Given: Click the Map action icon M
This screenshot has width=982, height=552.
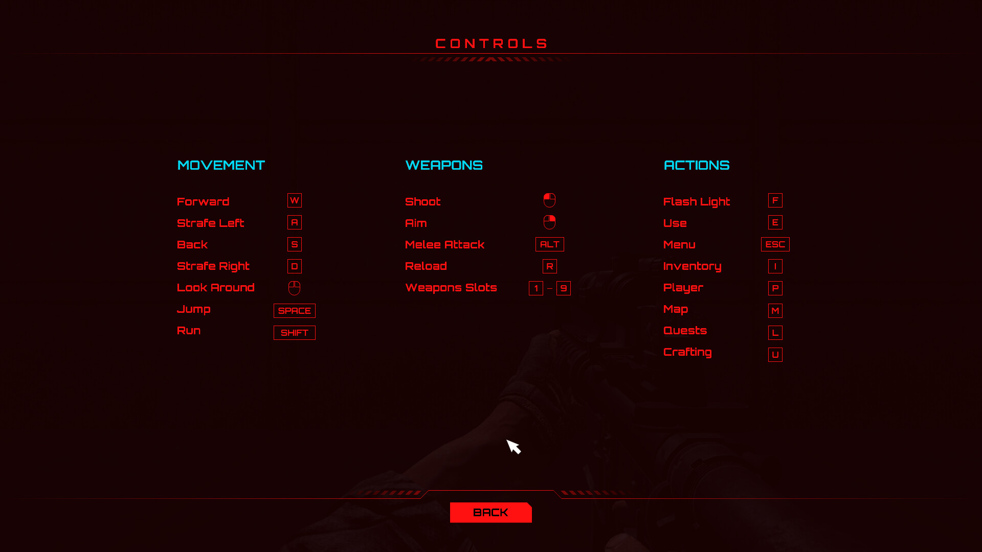Looking at the screenshot, I should tap(775, 309).
